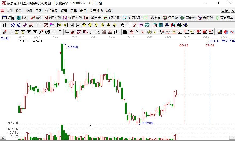Open the 交易委托 menu

point(96,11)
